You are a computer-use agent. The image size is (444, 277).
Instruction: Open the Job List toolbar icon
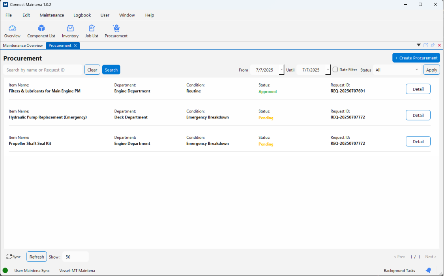pos(92,31)
